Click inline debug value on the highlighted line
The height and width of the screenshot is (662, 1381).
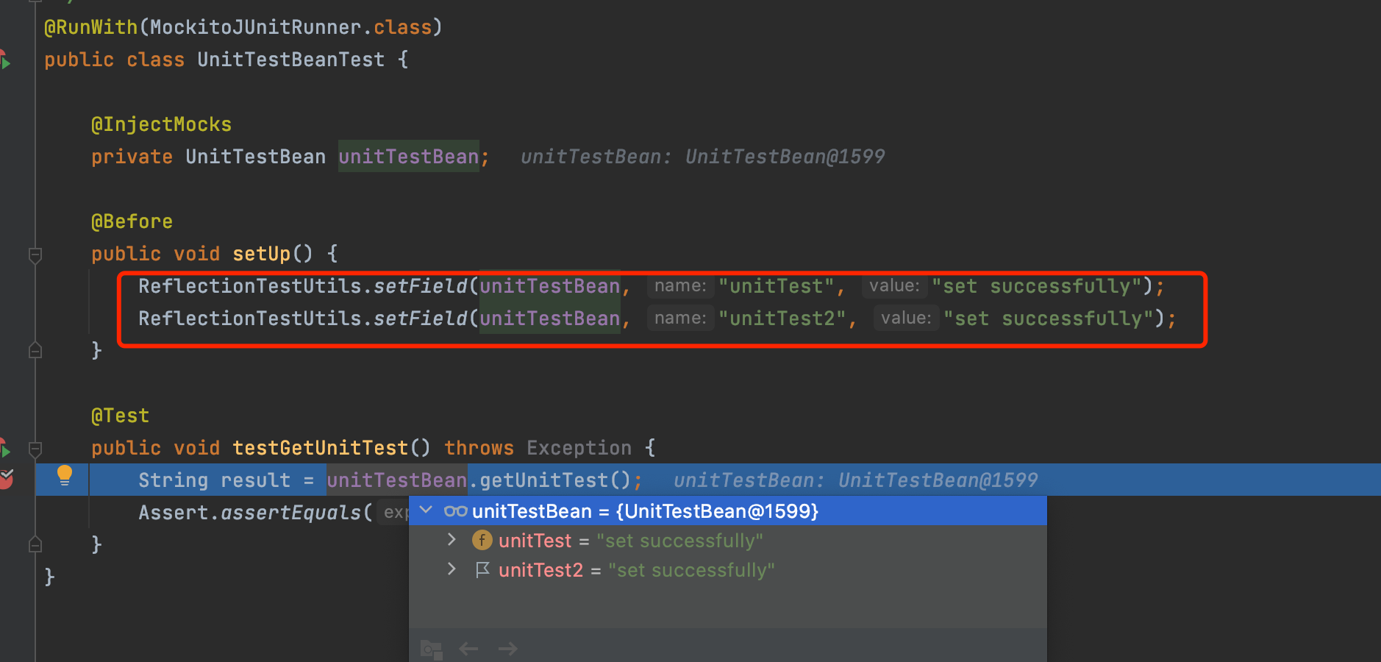click(855, 480)
